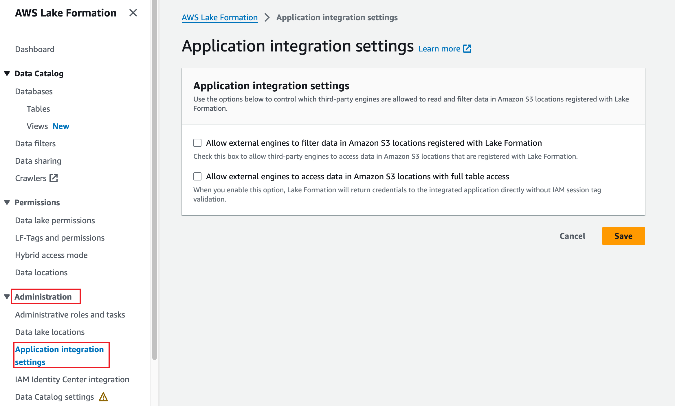
Task: Open the Views page
Action: pyautogui.click(x=37, y=126)
